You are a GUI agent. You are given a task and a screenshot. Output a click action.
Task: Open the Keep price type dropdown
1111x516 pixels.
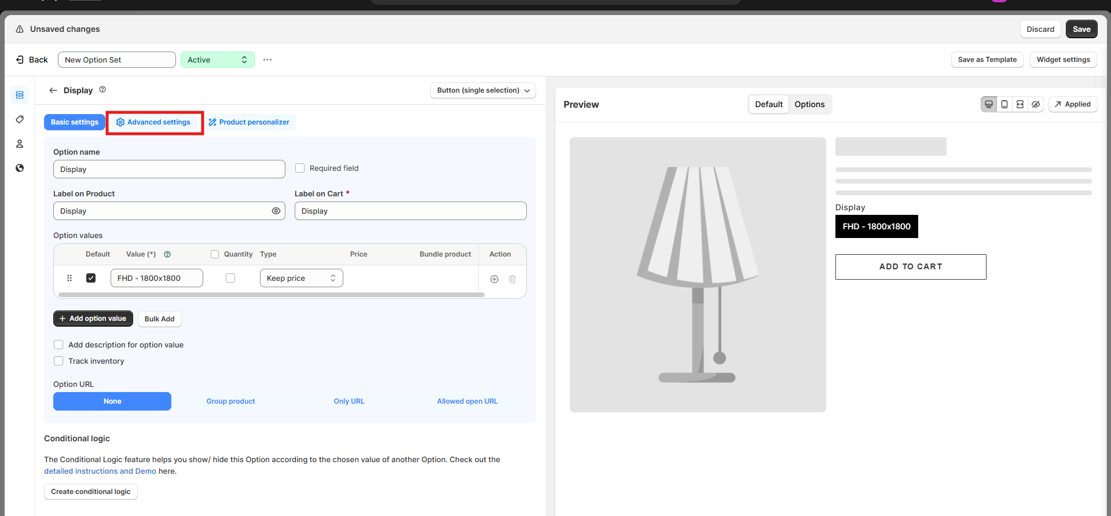301,278
